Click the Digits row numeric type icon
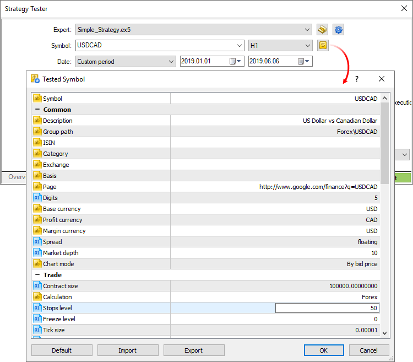Viewport: 413px width, 362px height. point(37,198)
